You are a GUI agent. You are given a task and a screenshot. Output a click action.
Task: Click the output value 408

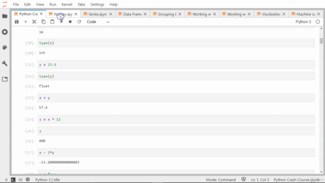pyautogui.click(x=42, y=141)
